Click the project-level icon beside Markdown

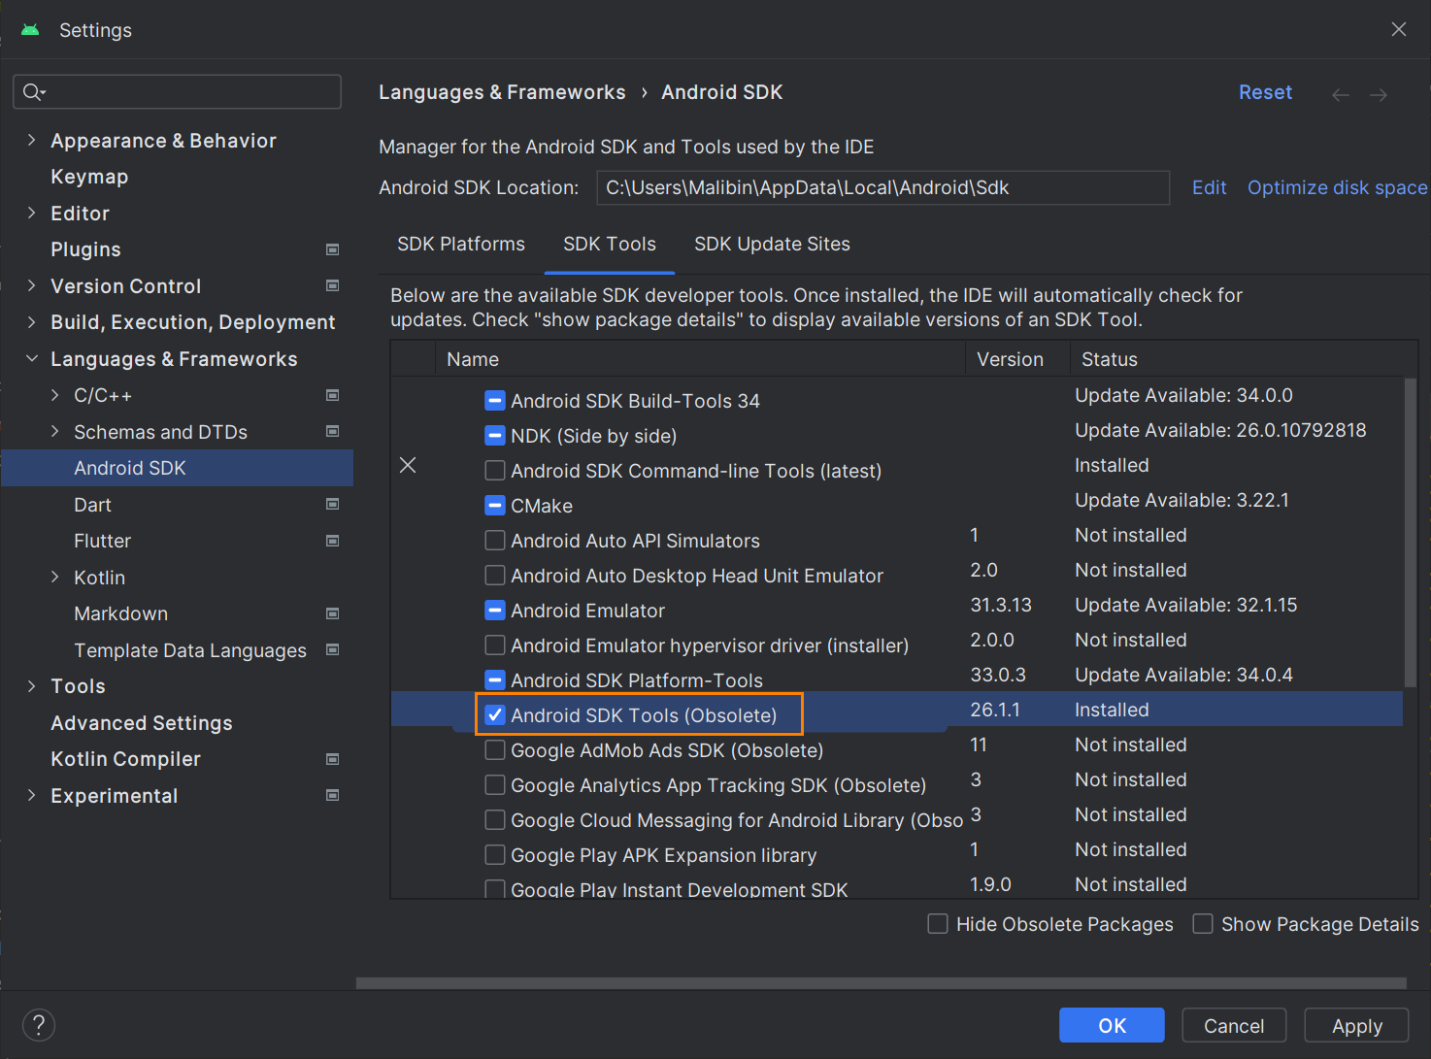(x=333, y=613)
